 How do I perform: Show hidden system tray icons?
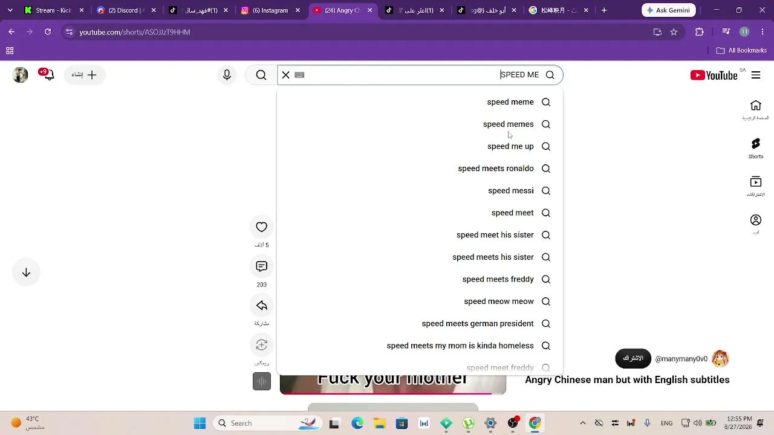tap(582, 424)
